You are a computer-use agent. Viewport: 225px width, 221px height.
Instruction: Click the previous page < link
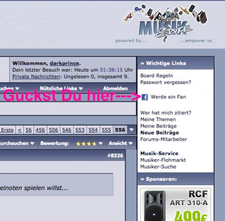19,130
